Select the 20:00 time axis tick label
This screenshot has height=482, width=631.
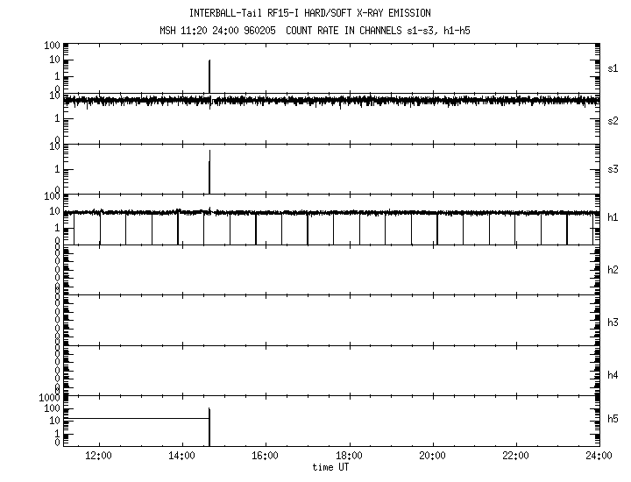[x=432, y=457]
